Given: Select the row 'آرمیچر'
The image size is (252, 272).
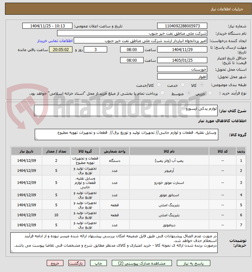Looking at the screenshot, I should 129,171.
